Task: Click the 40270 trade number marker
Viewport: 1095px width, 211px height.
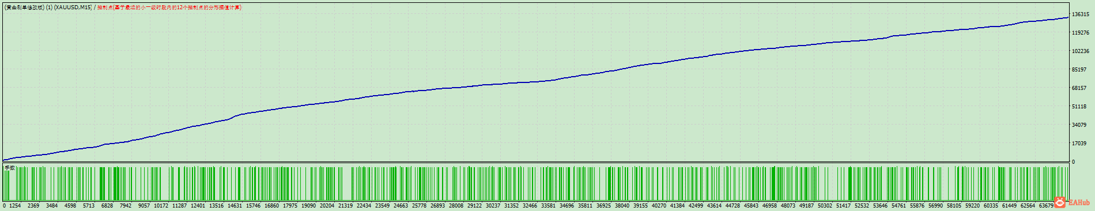Action: point(659,206)
